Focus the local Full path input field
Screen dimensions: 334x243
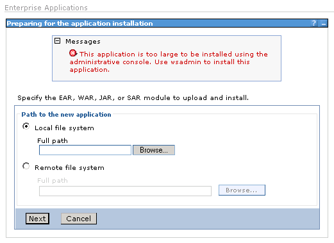(85, 150)
